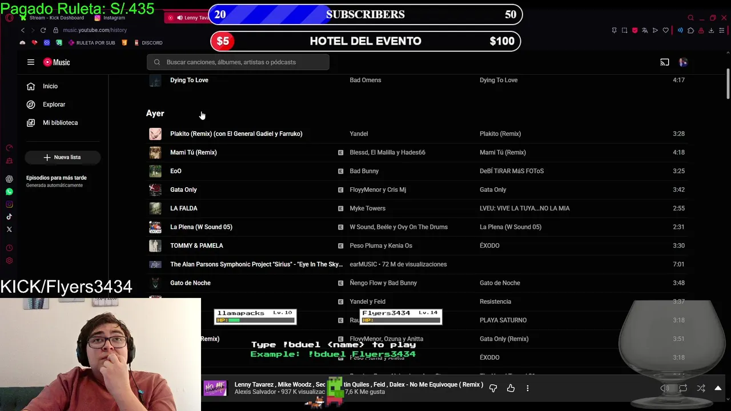The height and width of the screenshot is (411, 731).
Task: Toggle the player volume speaker icon
Action: point(665,388)
